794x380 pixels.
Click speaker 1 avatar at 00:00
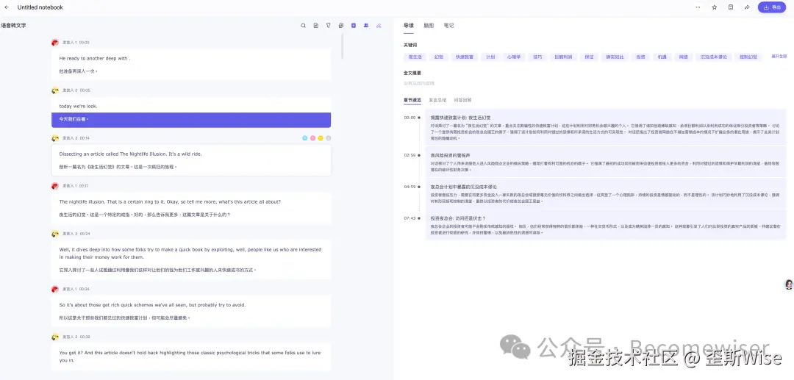coord(55,43)
